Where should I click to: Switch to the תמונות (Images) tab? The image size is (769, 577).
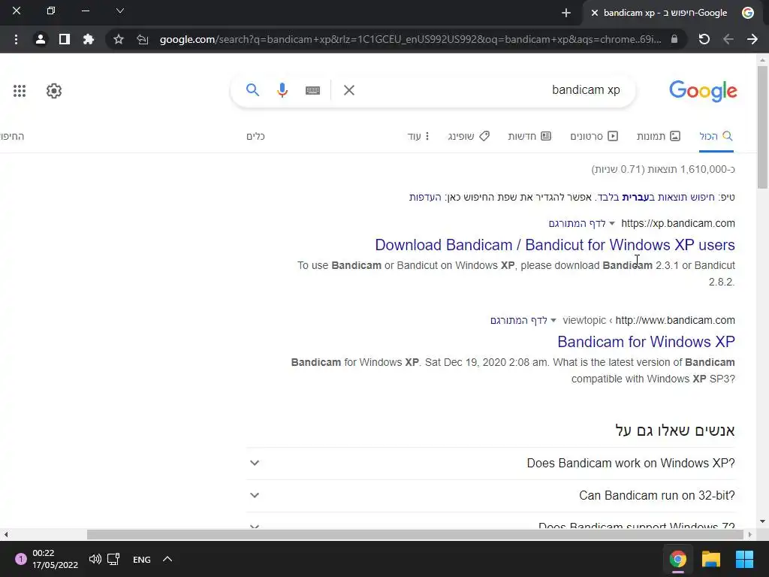point(658,136)
